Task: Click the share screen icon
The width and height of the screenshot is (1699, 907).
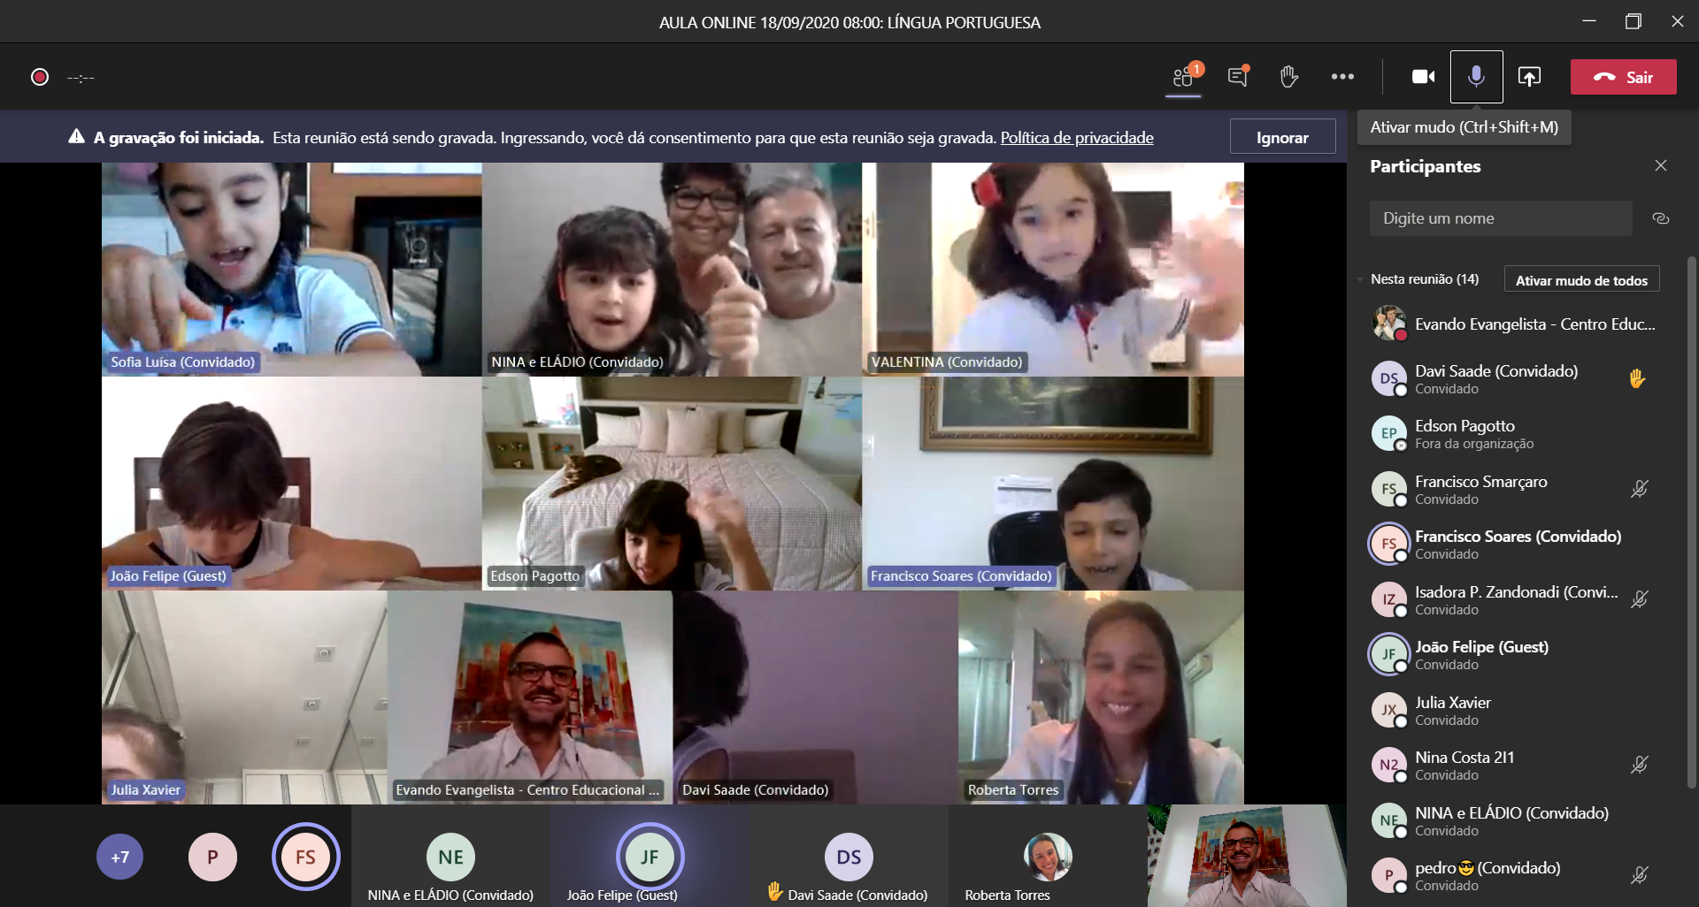Action: (x=1529, y=77)
